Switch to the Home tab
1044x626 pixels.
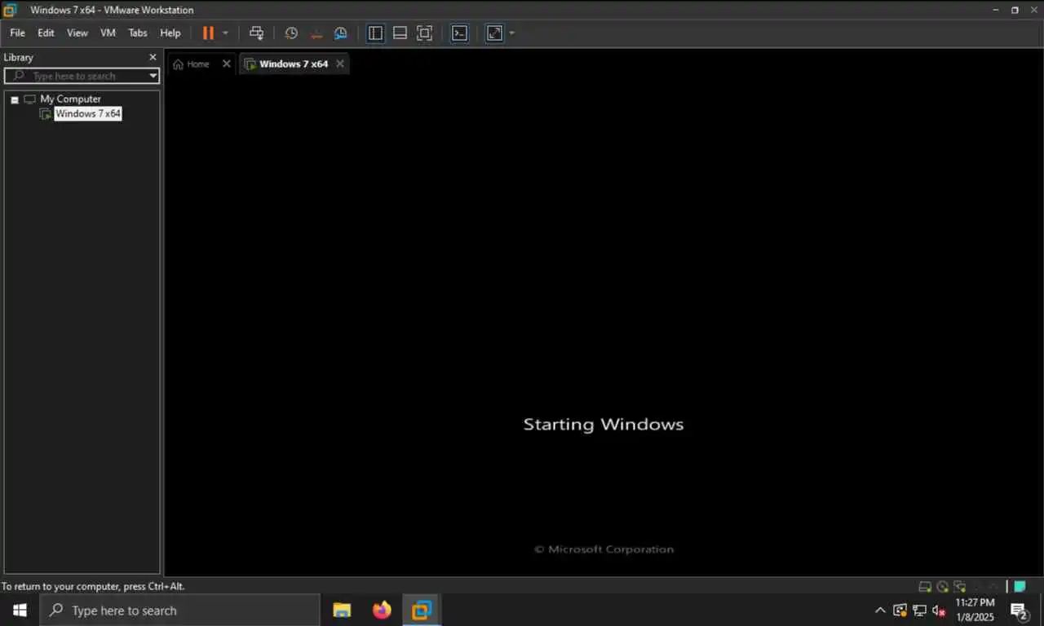(198, 64)
